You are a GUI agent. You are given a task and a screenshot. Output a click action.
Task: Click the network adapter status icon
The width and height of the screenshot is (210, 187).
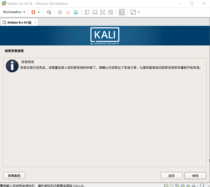[x=177, y=185]
